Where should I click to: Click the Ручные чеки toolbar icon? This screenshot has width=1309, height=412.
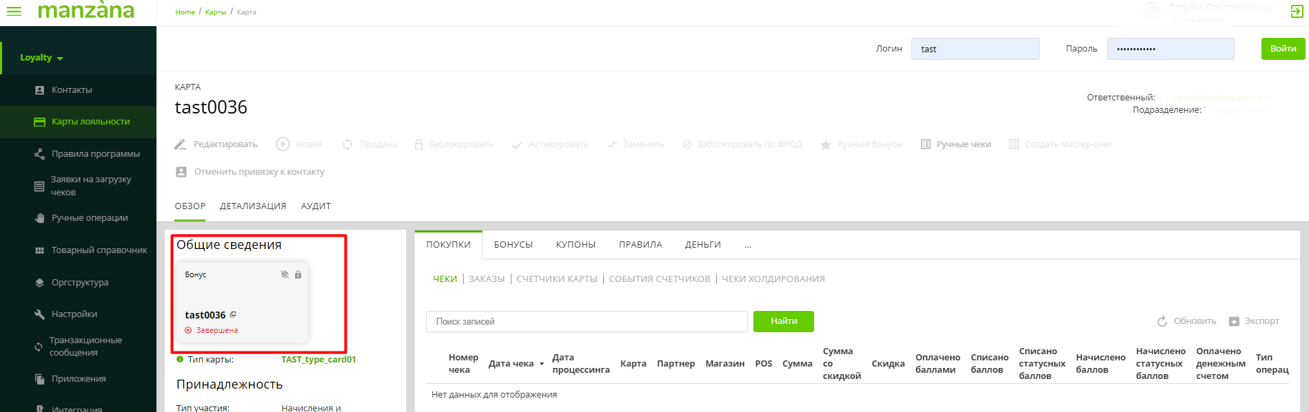click(x=926, y=144)
